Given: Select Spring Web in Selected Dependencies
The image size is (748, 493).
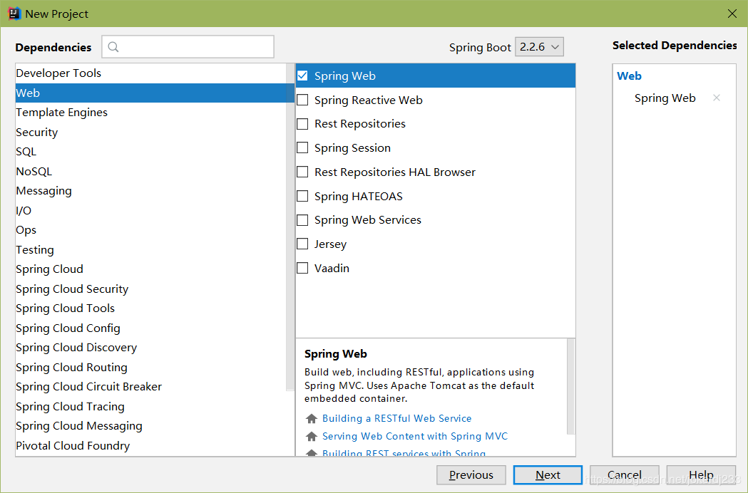Looking at the screenshot, I should 665,98.
